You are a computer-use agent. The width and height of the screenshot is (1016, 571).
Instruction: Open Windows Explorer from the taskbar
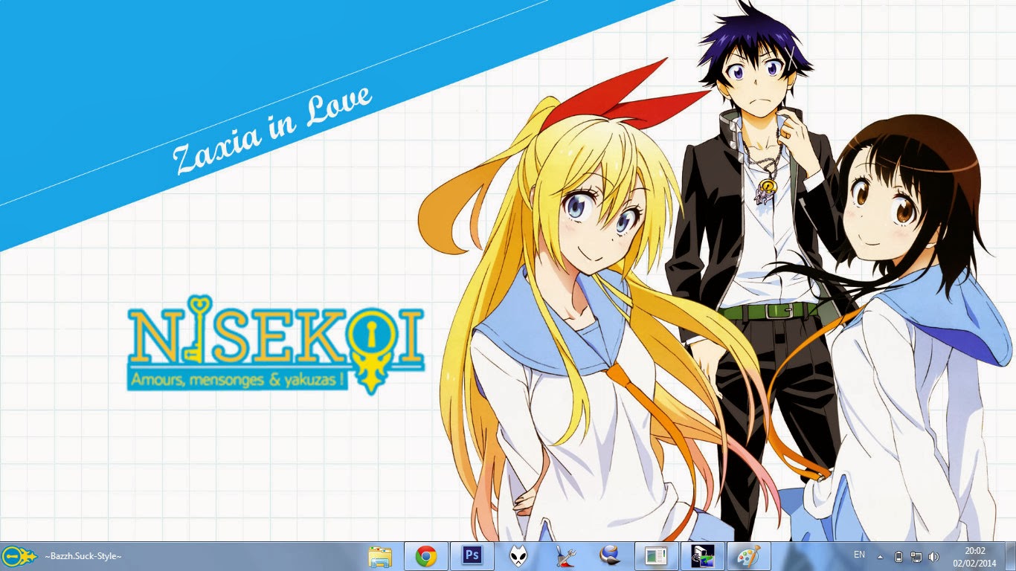tap(380, 556)
